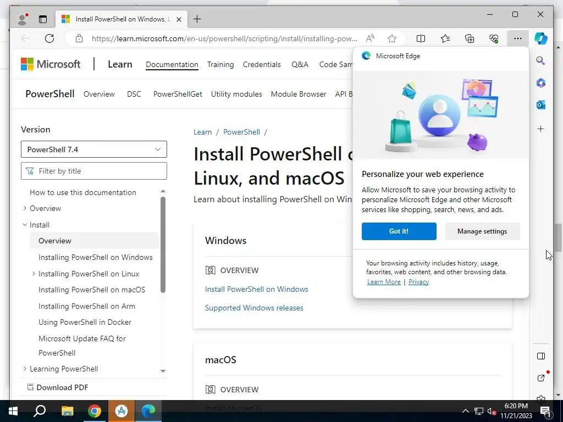
Task: Open PowerShell 7.4 version dropdown
Action: pyautogui.click(x=94, y=149)
